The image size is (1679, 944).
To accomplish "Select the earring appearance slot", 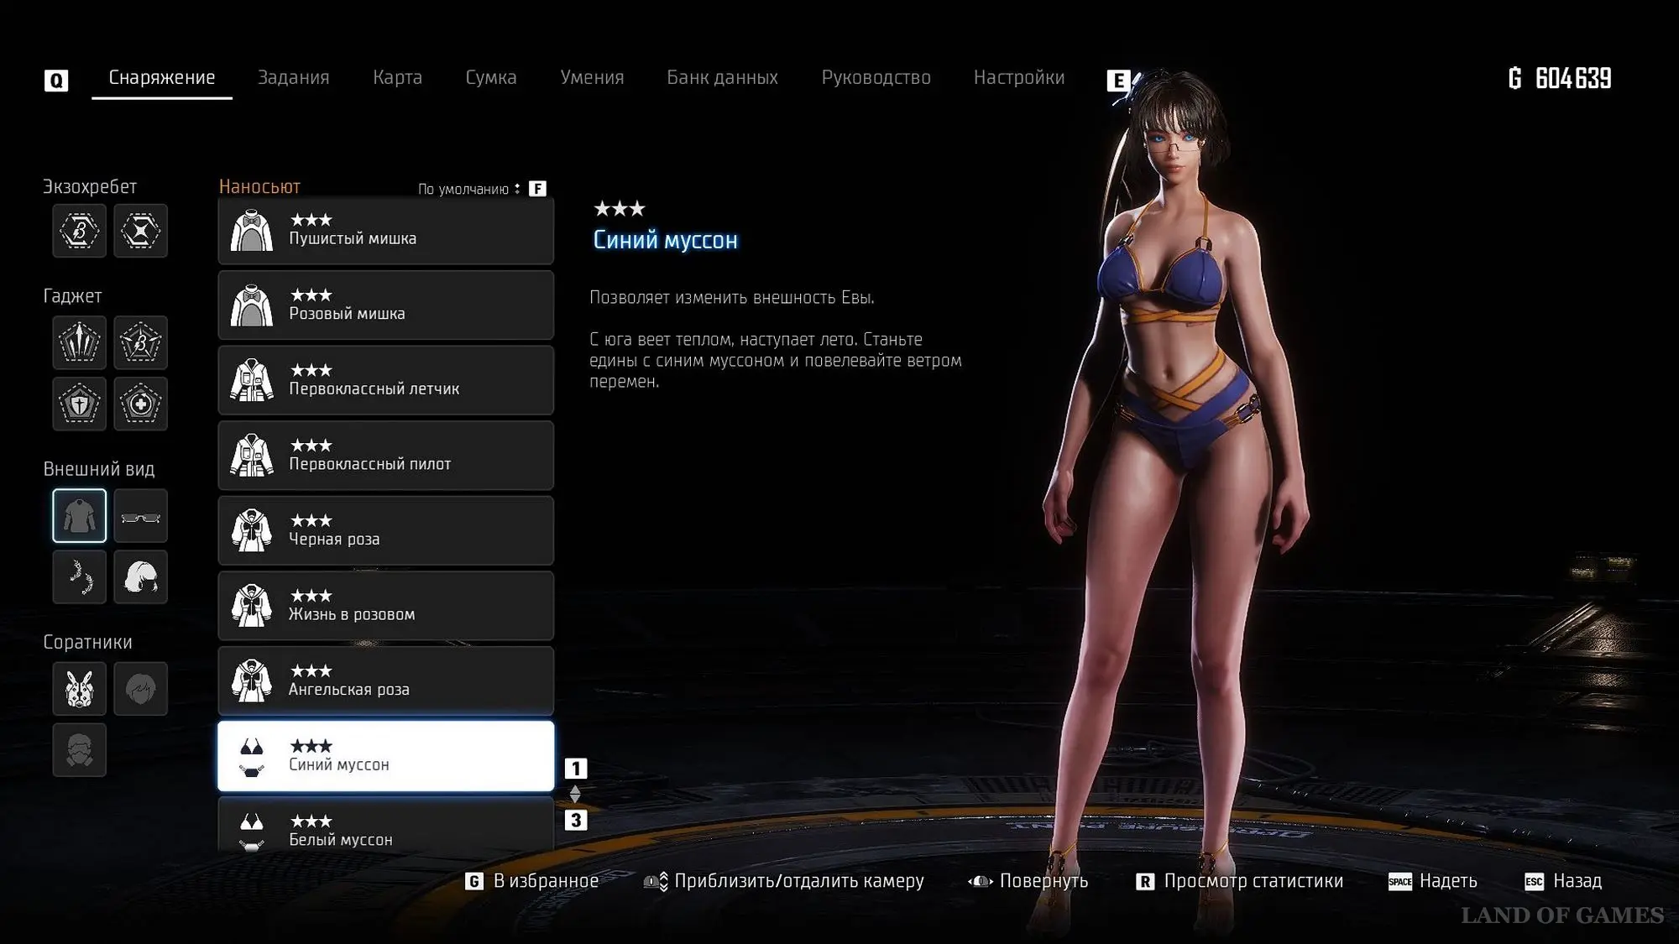I will click(80, 576).
